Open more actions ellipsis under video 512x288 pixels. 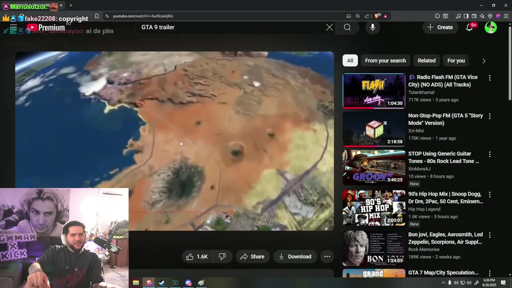click(x=327, y=256)
